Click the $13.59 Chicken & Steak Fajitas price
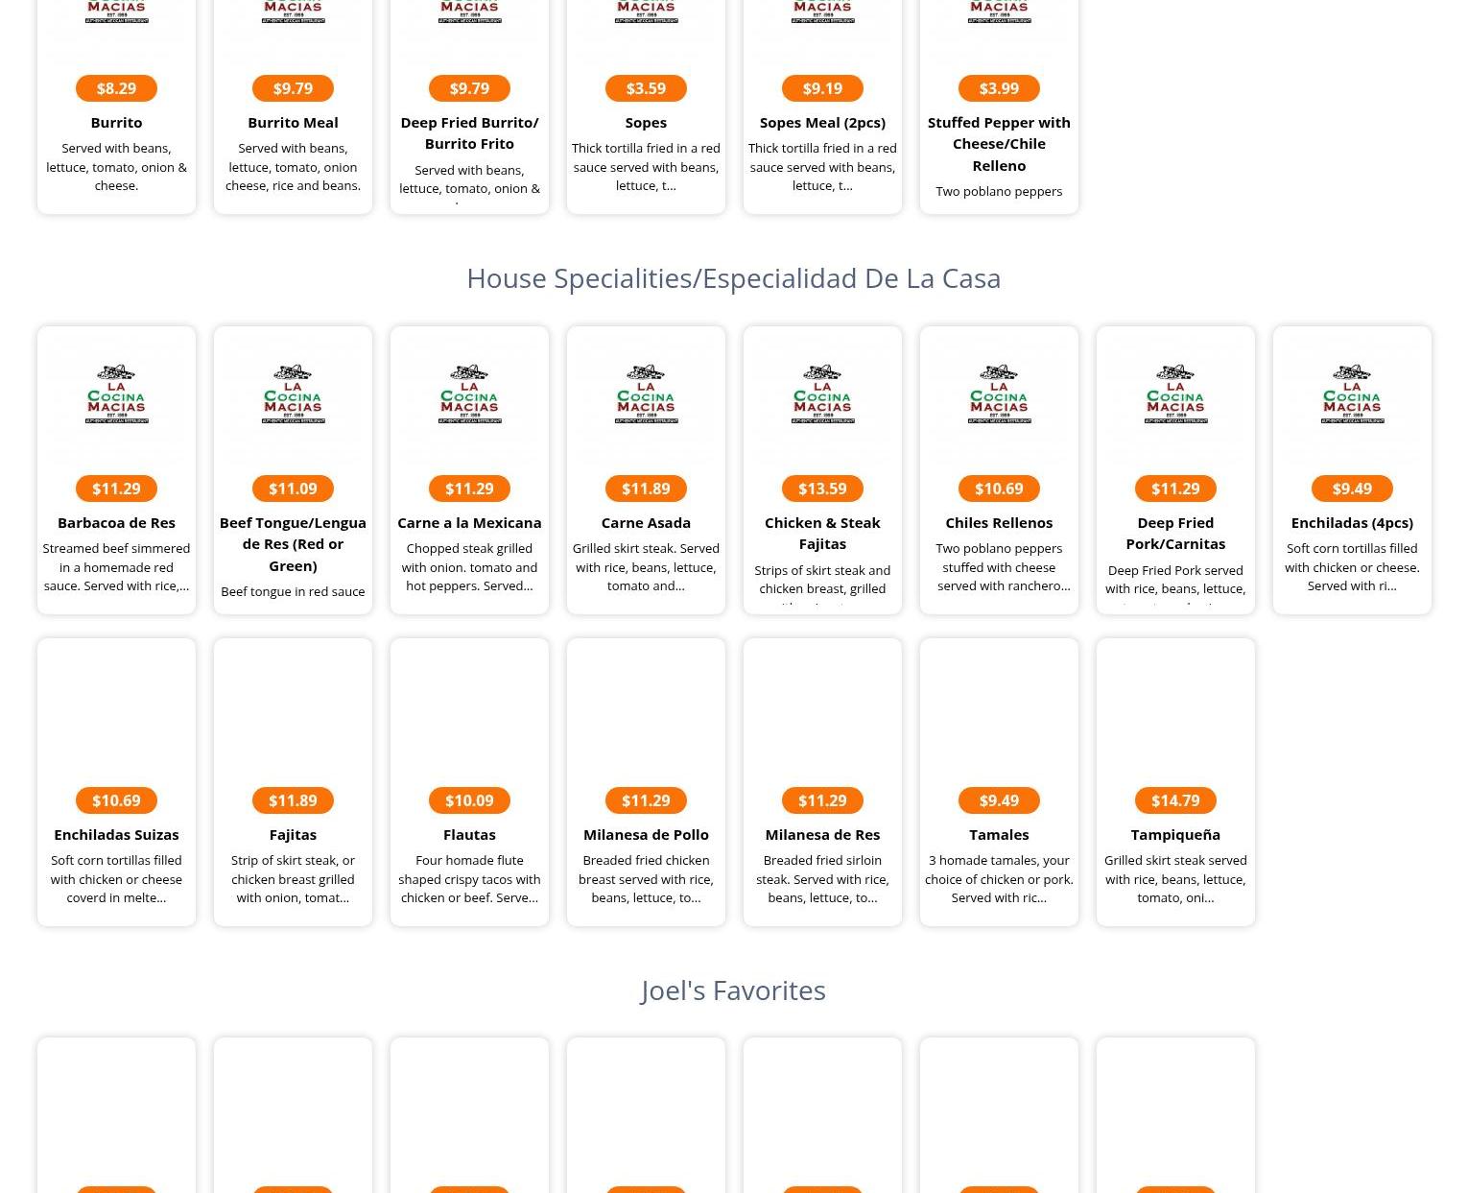The image size is (1468, 1193). [822, 489]
